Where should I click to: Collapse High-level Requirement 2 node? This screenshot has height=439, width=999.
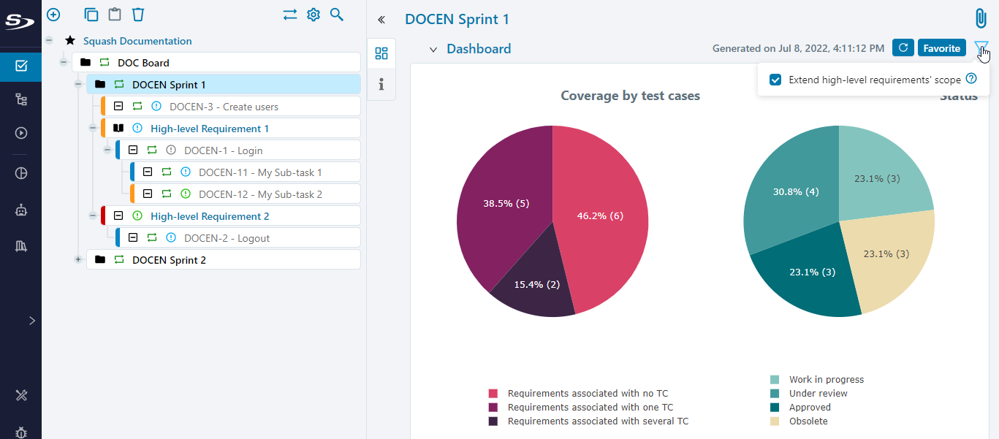[93, 216]
